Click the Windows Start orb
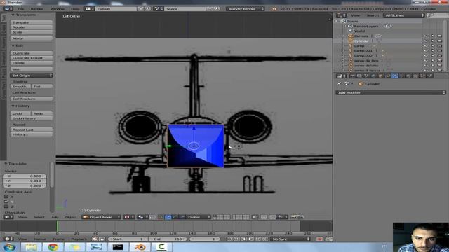 9,247
